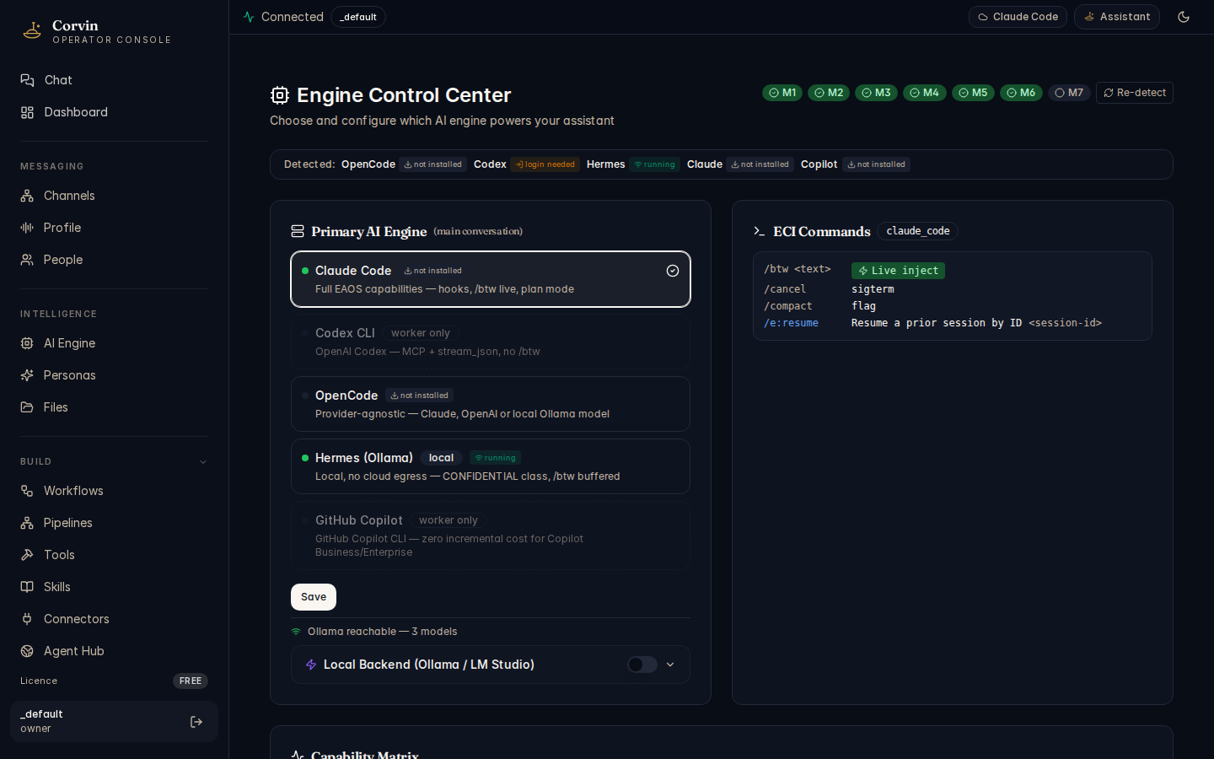1214x759 pixels.
Task: Click the M6 milestone badge
Action: tap(1021, 93)
